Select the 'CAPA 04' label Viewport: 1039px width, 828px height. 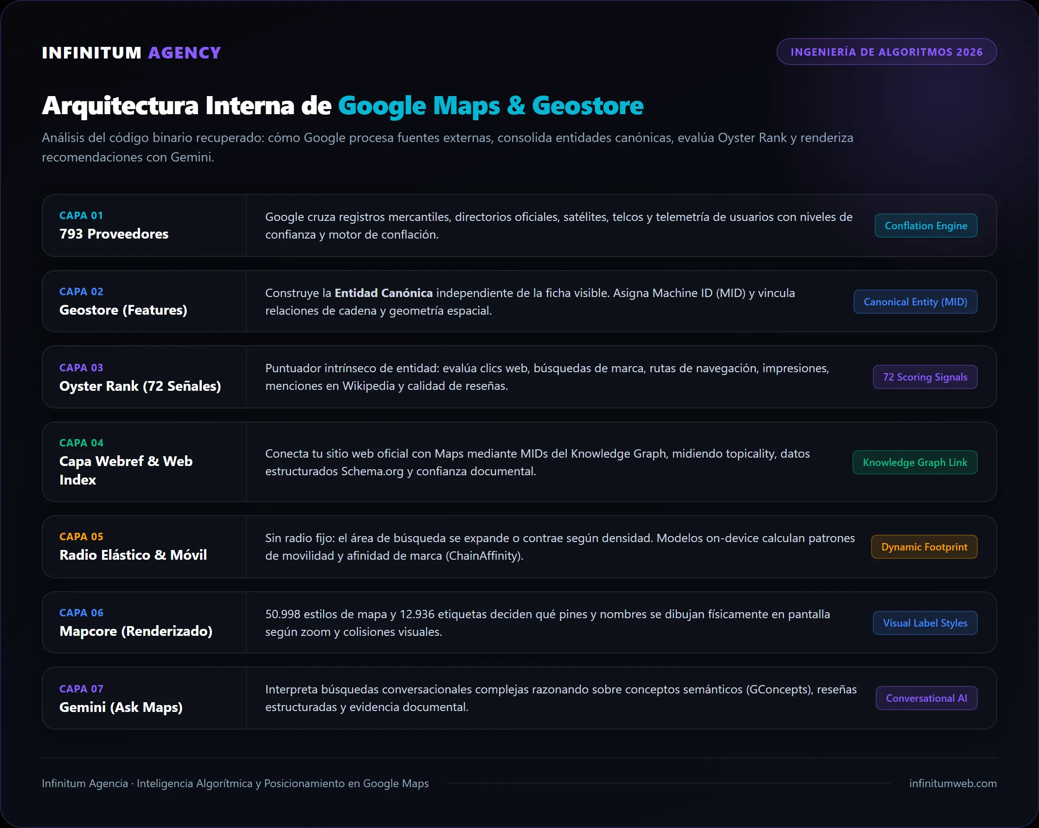(81, 443)
